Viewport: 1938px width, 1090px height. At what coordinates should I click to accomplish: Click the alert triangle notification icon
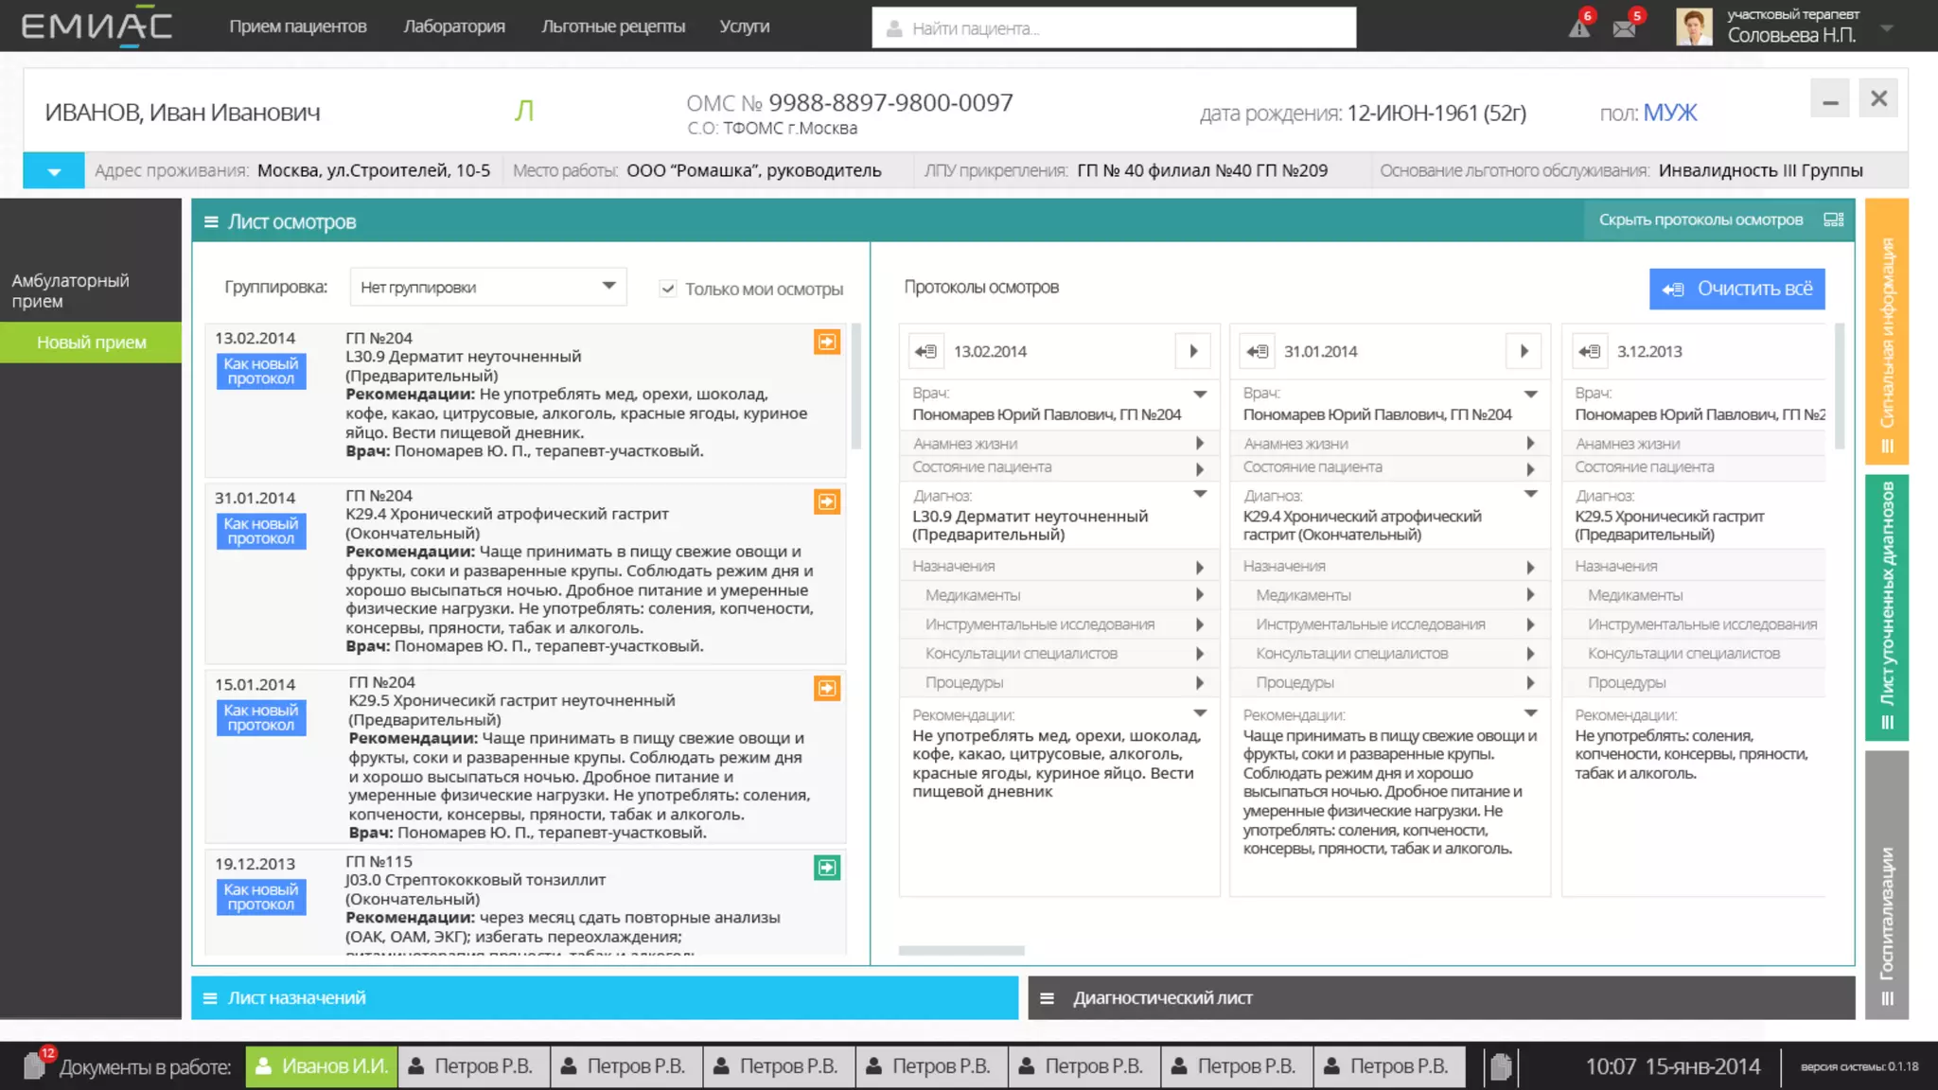point(1579,27)
